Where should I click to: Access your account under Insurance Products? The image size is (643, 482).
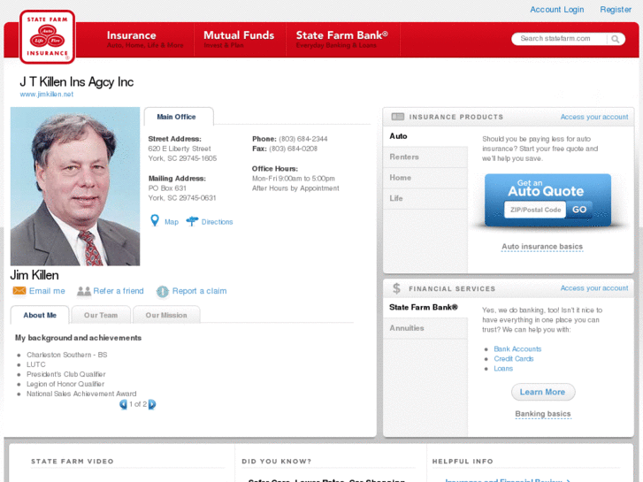click(594, 117)
